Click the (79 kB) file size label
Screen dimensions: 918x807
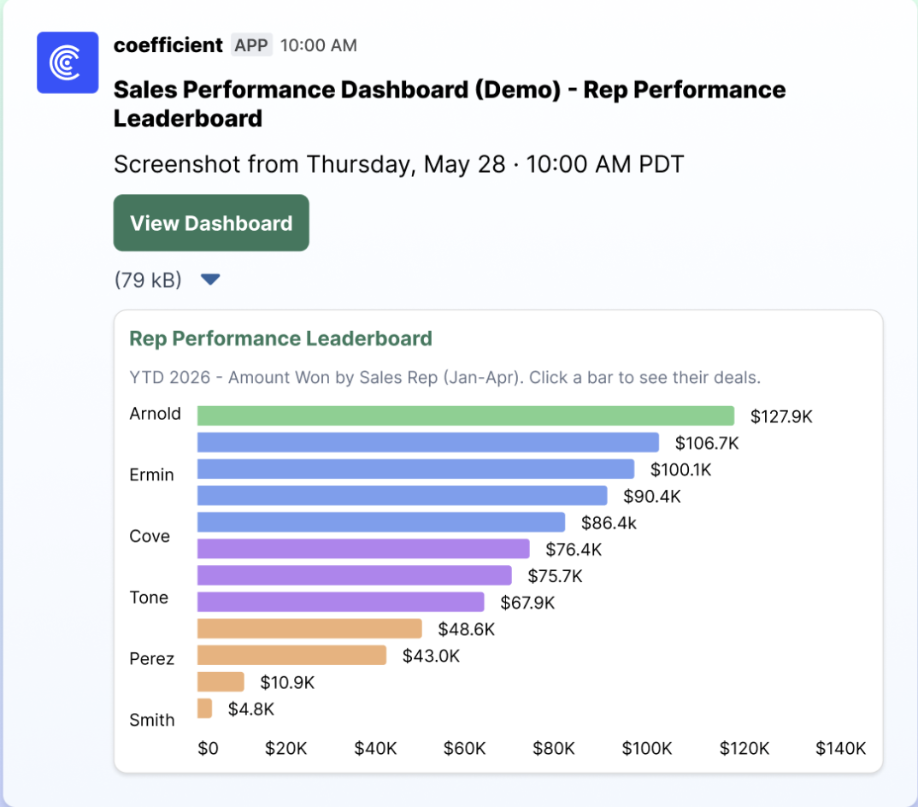click(x=148, y=280)
